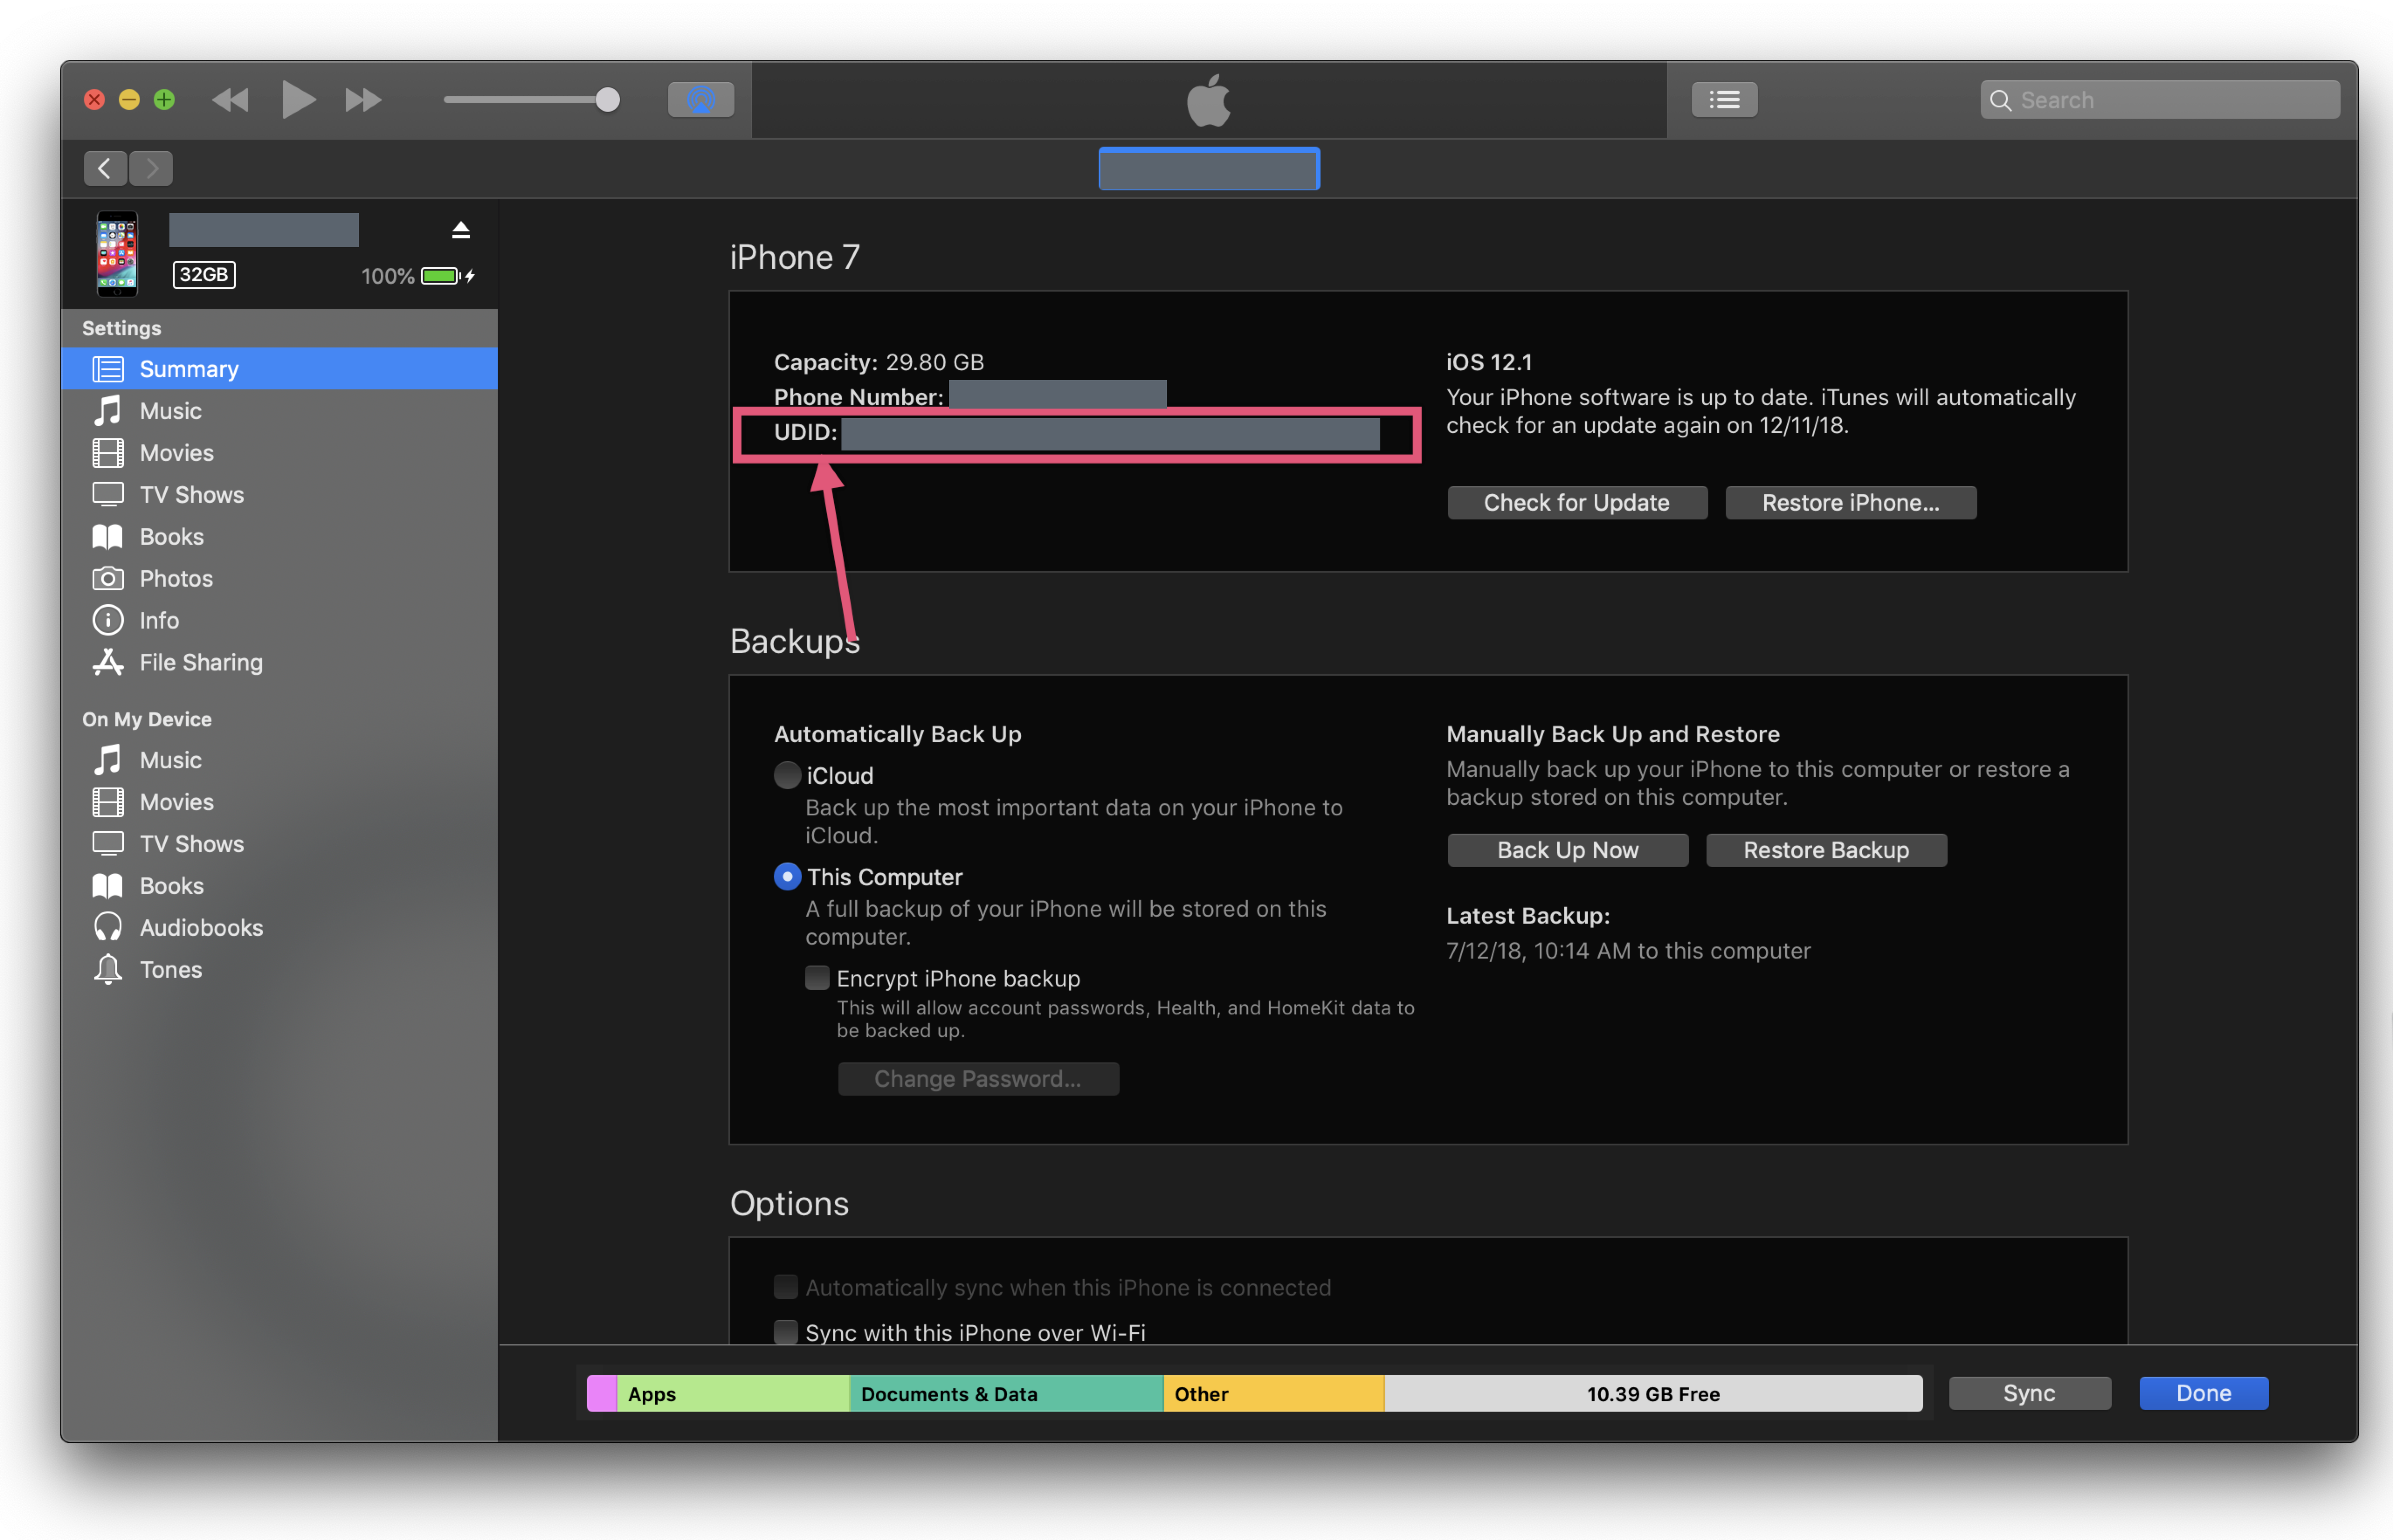This screenshot has height=1540, width=2393.
Task: Click the blue Done button
Action: click(2204, 1393)
